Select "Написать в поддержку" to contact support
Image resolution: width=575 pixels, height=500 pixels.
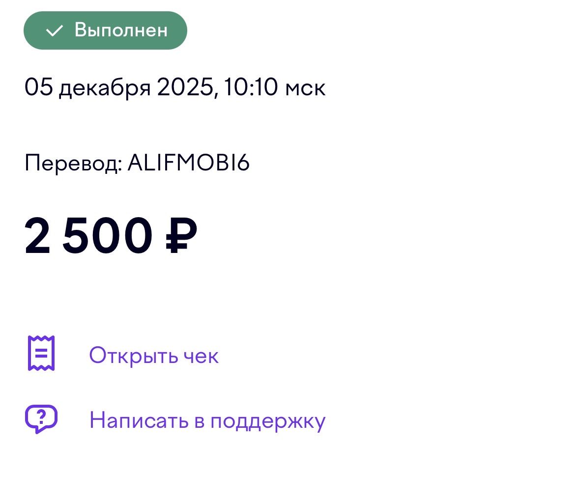coord(207,421)
